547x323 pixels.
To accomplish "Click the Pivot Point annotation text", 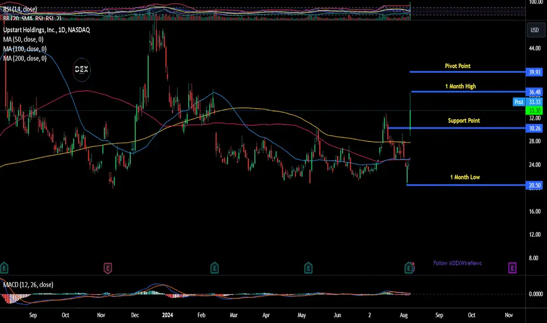I will pos(458,66).
